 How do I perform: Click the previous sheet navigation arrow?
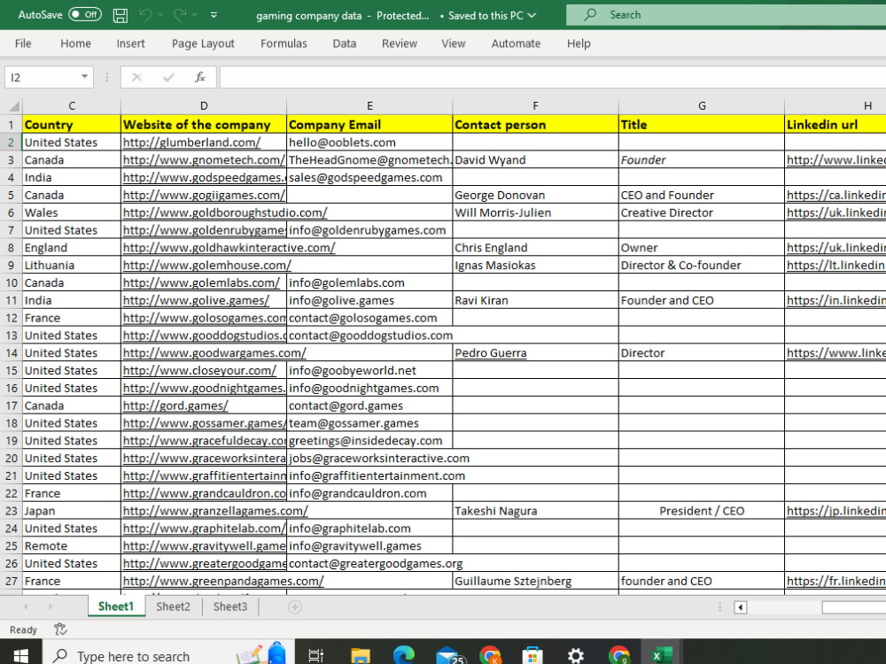point(26,607)
